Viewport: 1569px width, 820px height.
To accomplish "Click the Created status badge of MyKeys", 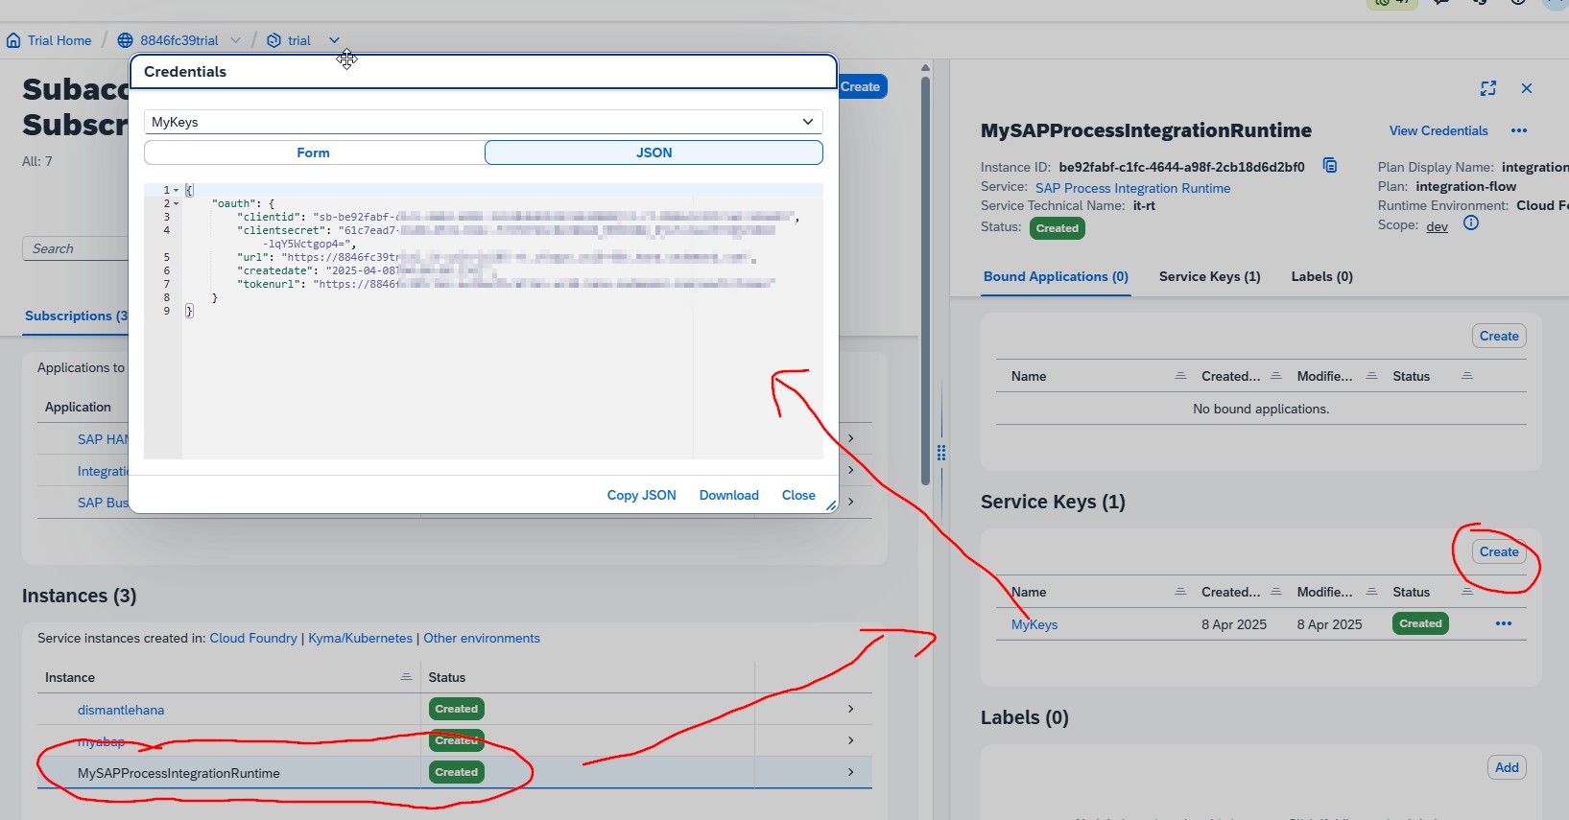I will tap(1420, 623).
